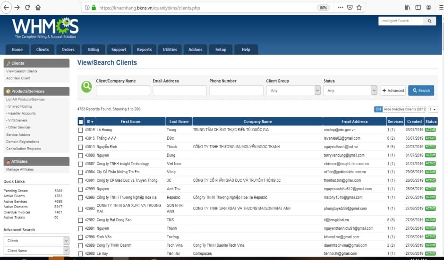Open the Firefox hamburger menu
Screen dimensions: 444x260
pyautogui.click(x=439, y=8)
